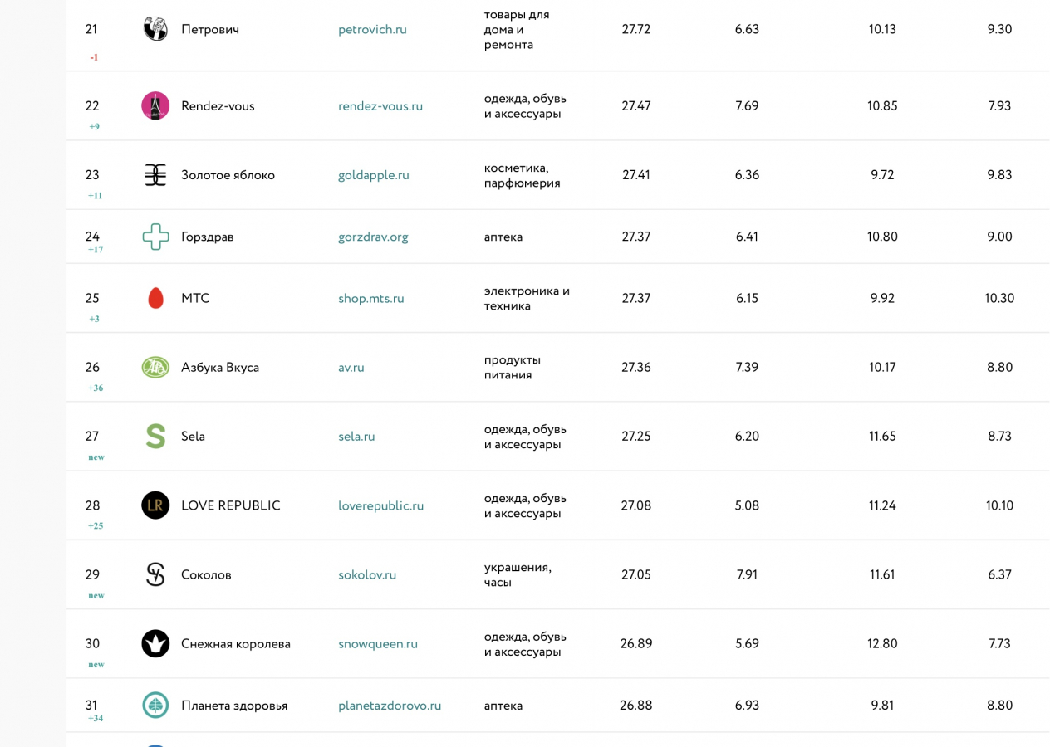The width and height of the screenshot is (1050, 747).
Task: Click the pink Rendez-vous logo icon
Action: pyautogui.click(x=155, y=106)
